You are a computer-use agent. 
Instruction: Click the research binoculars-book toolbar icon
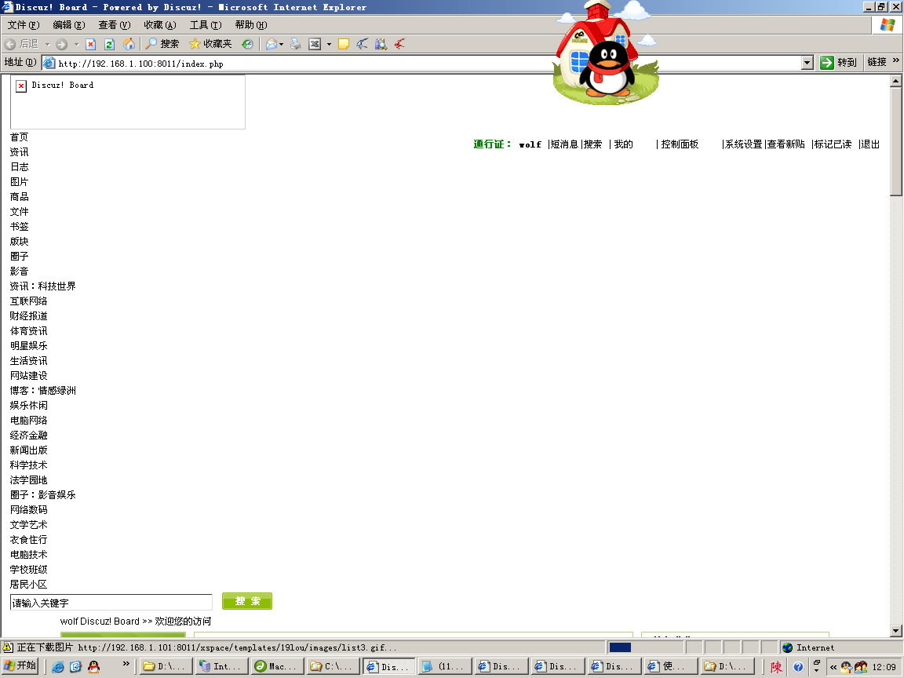coord(381,44)
